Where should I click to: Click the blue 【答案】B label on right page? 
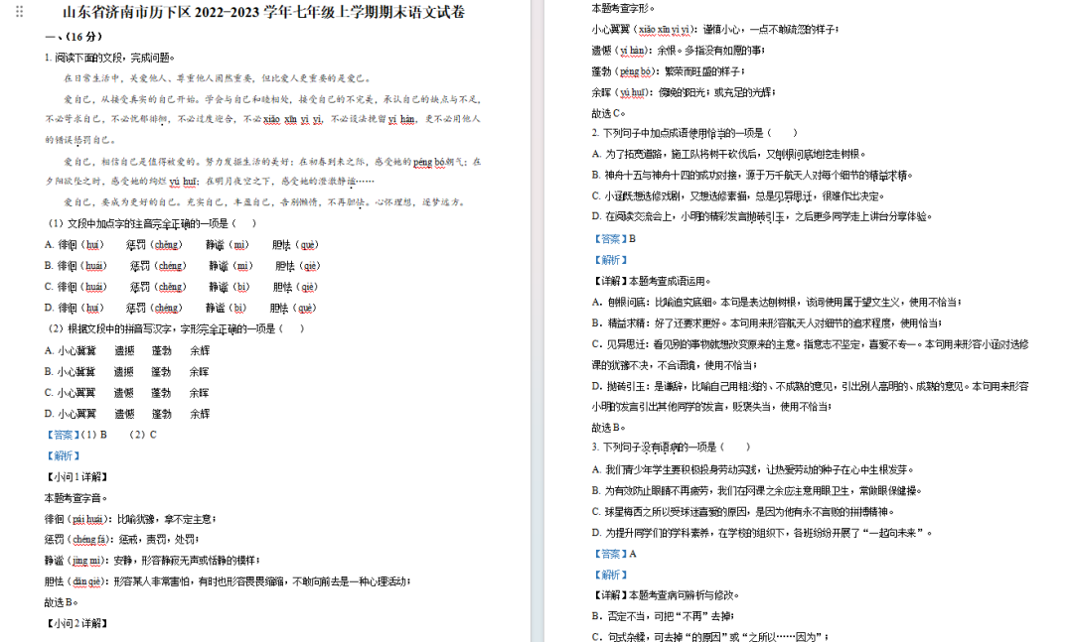tap(613, 238)
